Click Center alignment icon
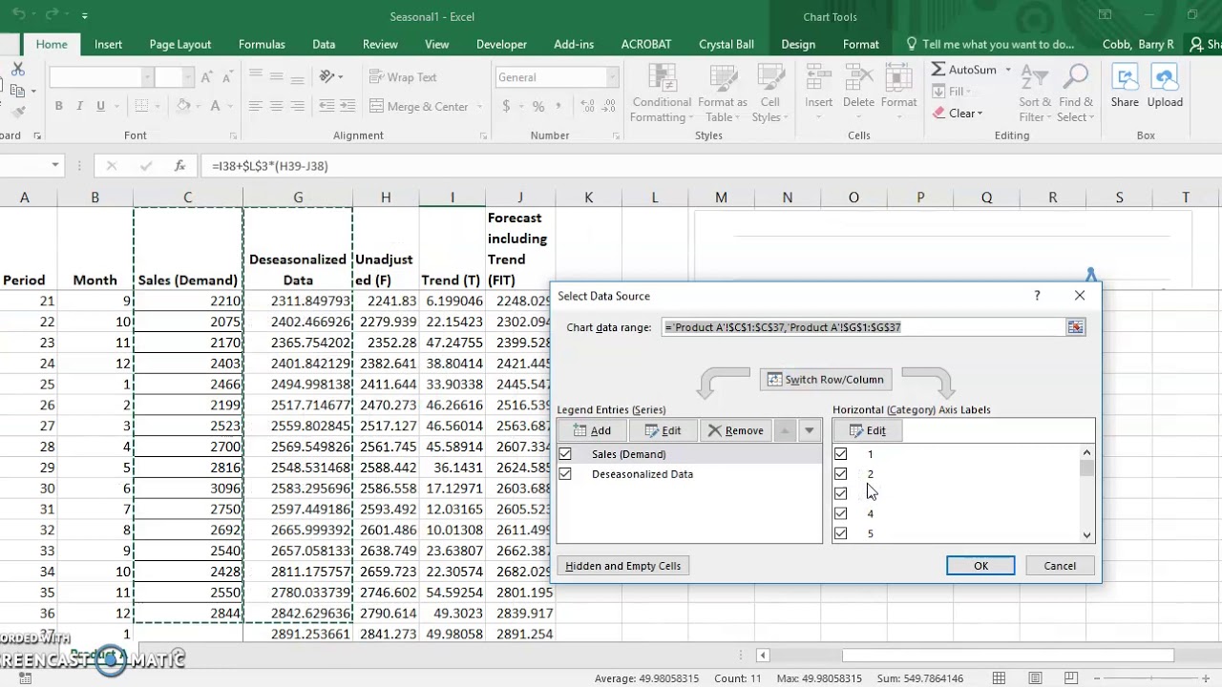 pos(276,106)
